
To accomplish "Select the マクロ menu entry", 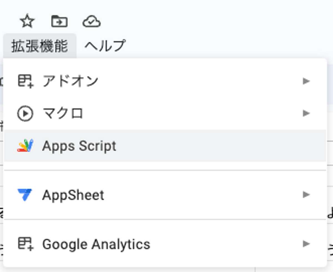I will tap(63, 114).
